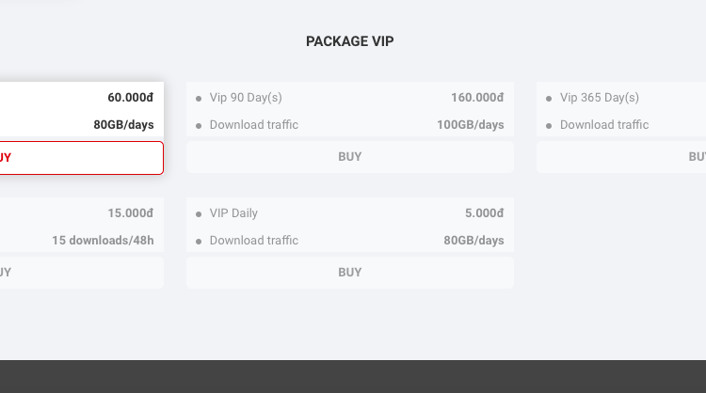Screen dimensions: 706x393
Task: Select the VIP Daily label
Action: pyautogui.click(x=233, y=213)
